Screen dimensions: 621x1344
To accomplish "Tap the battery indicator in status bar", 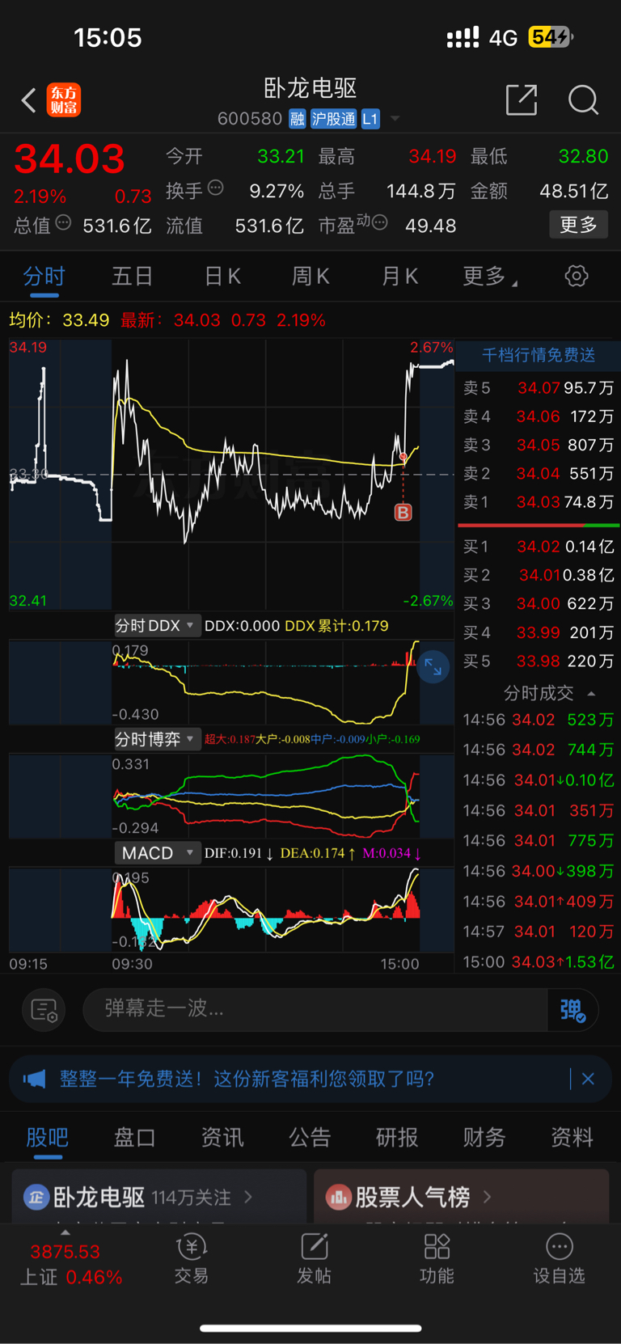I will 551,37.
